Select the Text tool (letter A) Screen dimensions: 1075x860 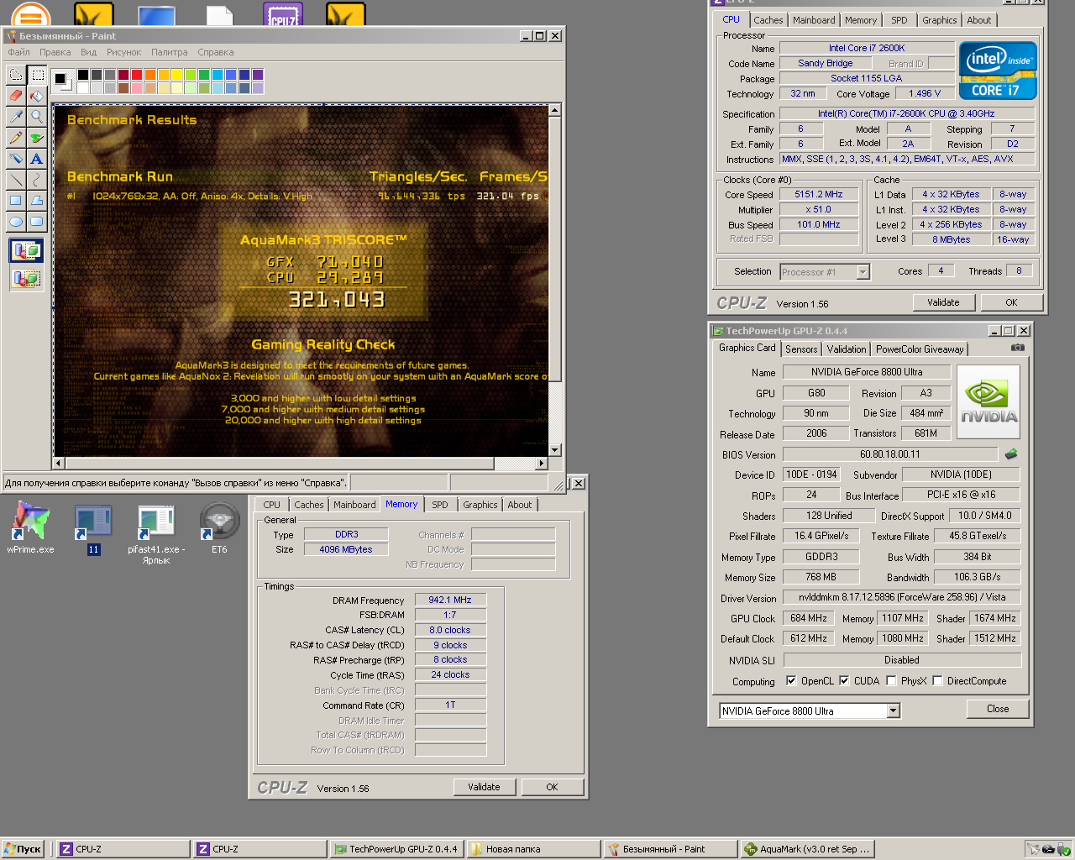37,159
